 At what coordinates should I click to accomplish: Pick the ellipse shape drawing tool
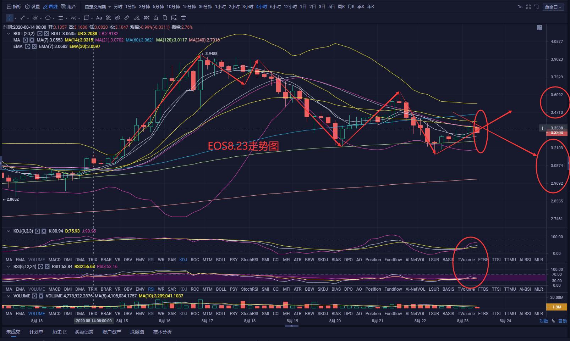tap(48, 18)
